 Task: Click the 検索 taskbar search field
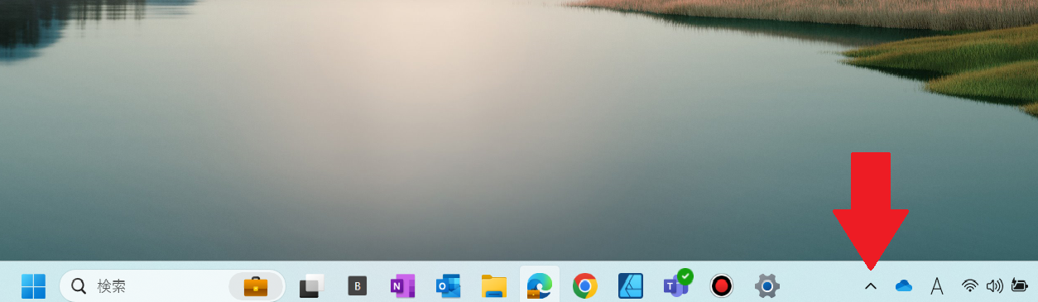(x=172, y=286)
